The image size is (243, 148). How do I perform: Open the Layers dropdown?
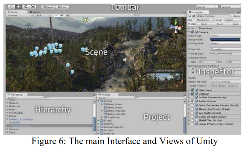click(x=207, y=7)
